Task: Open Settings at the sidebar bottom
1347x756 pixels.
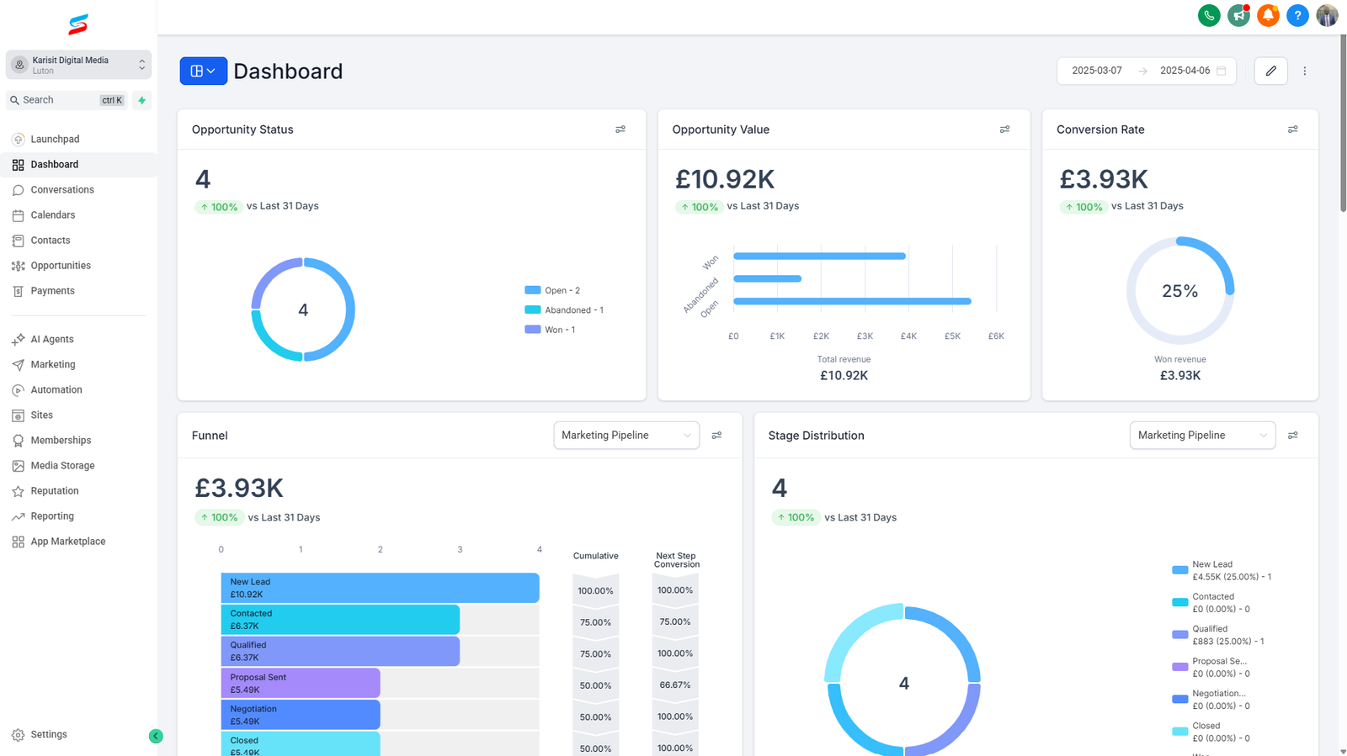Action: pyautogui.click(x=49, y=735)
